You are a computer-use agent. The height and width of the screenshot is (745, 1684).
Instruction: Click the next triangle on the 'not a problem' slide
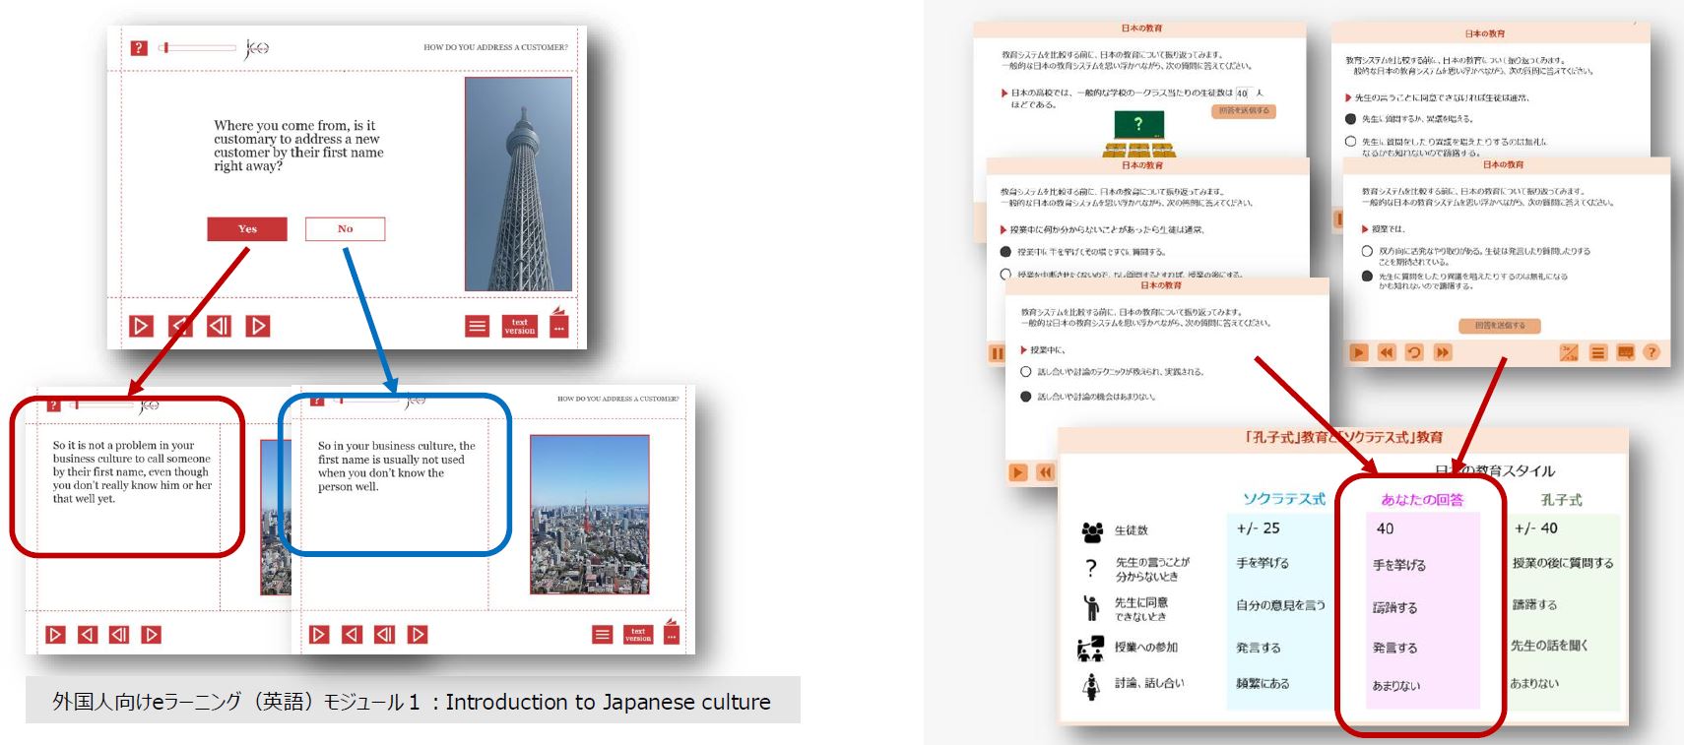[x=152, y=635]
